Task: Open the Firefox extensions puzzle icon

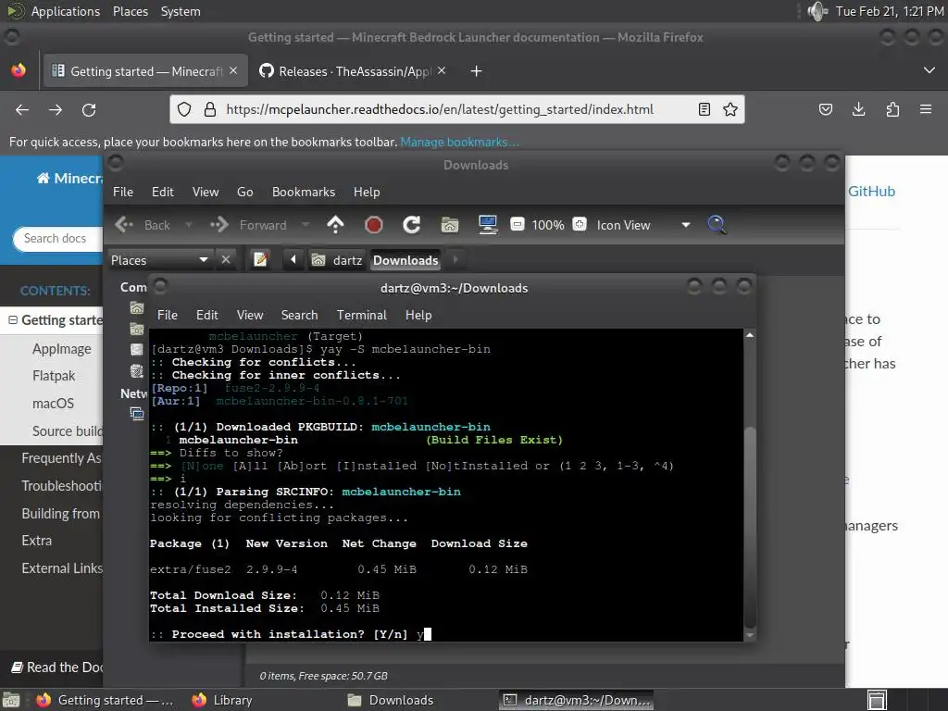Action: click(892, 109)
